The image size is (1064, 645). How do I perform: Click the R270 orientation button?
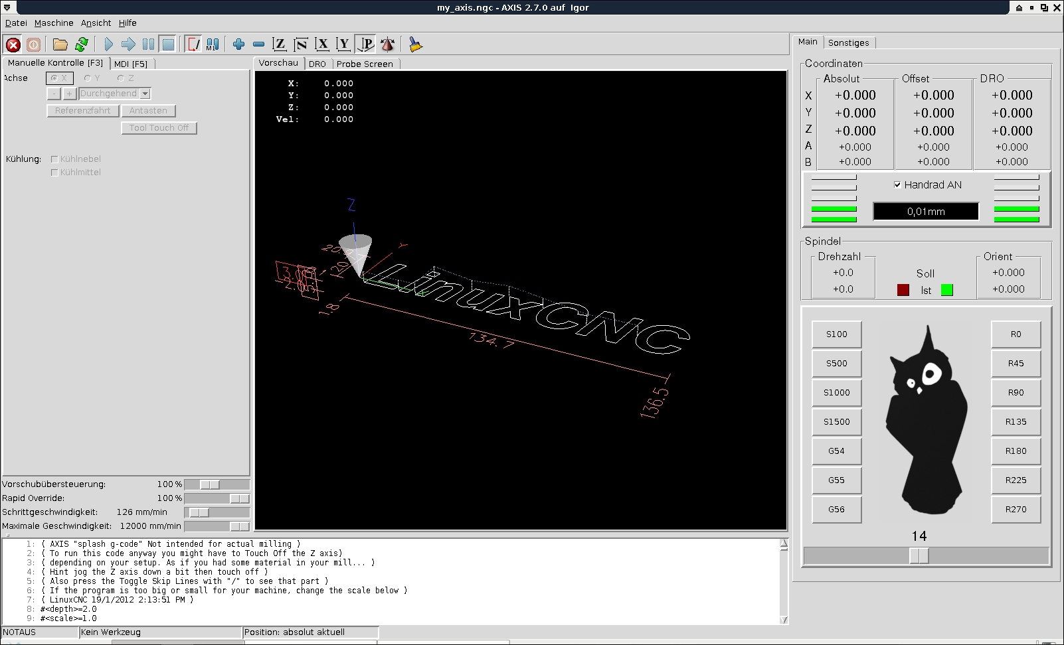[x=1016, y=510]
